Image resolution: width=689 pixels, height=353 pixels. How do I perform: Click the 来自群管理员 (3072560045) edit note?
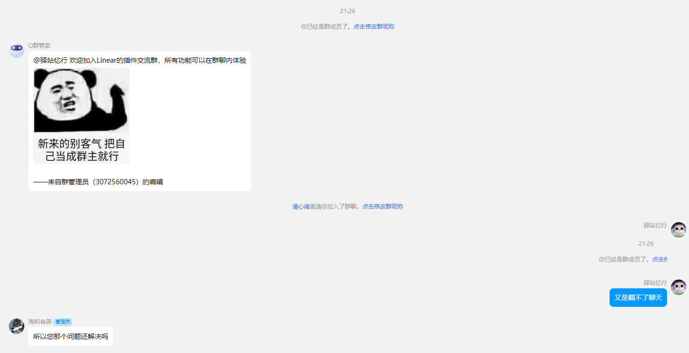click(98, 182)
